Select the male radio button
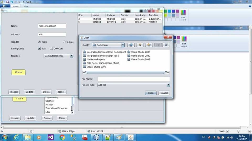252x141 pixels. [x=39, y=42]
